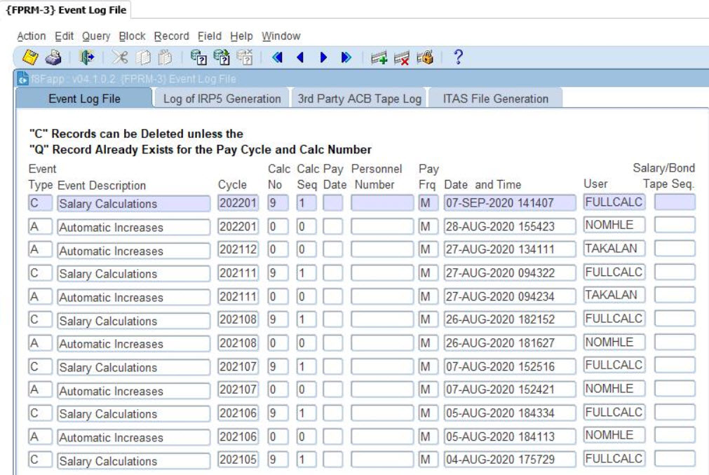This screenshot has height=475, width=709.
Task: Click the Enter Query toolbar icon
Action: click(x=198, y=57)
